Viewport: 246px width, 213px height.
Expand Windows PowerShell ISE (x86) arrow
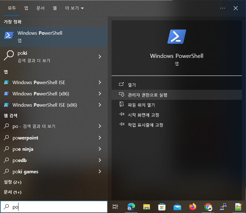pyautogui.click(x=100, y=105)
